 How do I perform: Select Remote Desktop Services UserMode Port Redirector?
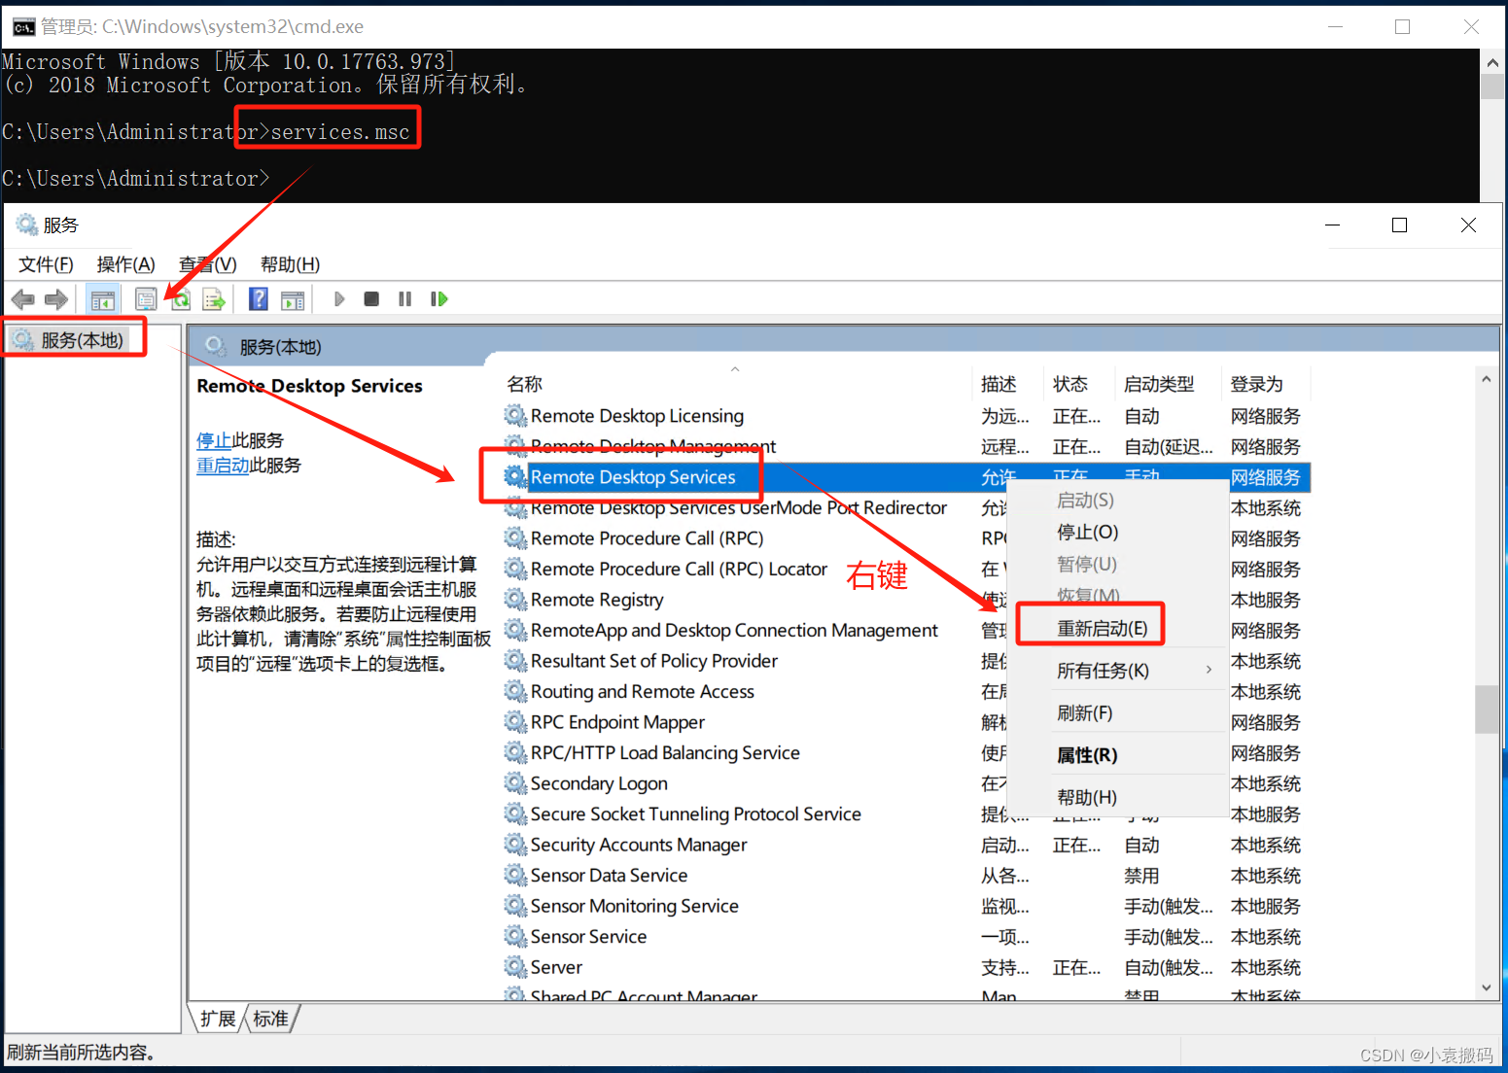coord(739,507)
